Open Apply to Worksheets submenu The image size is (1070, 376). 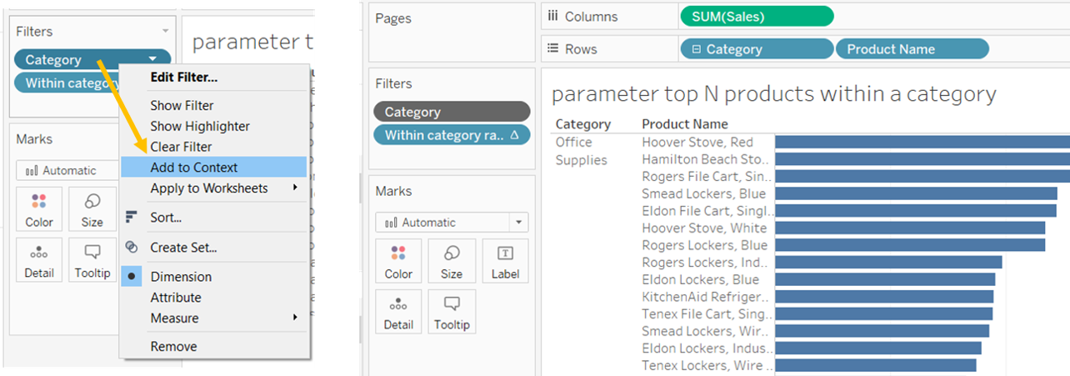(214, 188)
